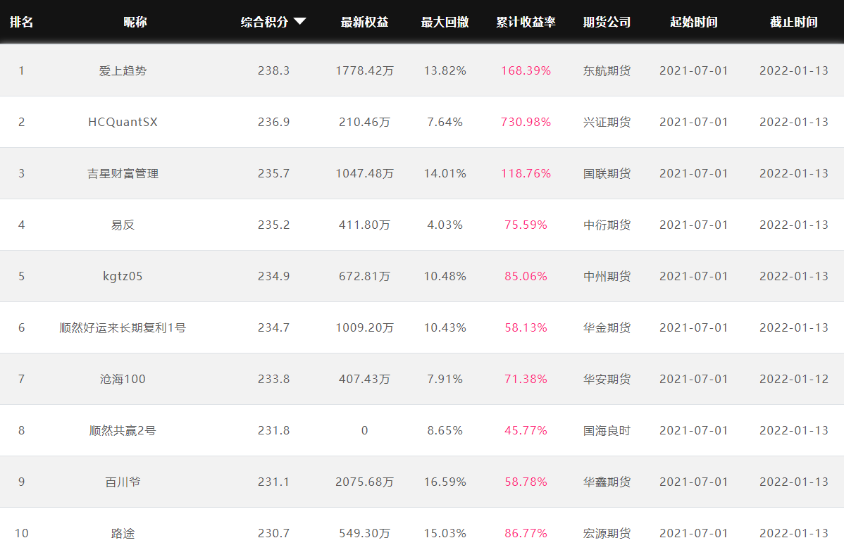Select cumulative return 85.06%
This screenshot has width=844, height=557.
[x=526, y=276]
